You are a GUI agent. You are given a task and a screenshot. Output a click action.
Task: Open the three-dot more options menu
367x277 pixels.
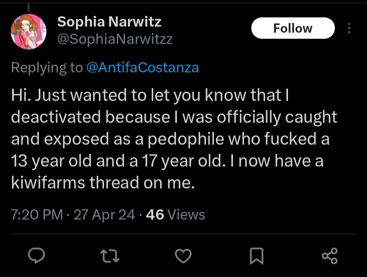349,28
